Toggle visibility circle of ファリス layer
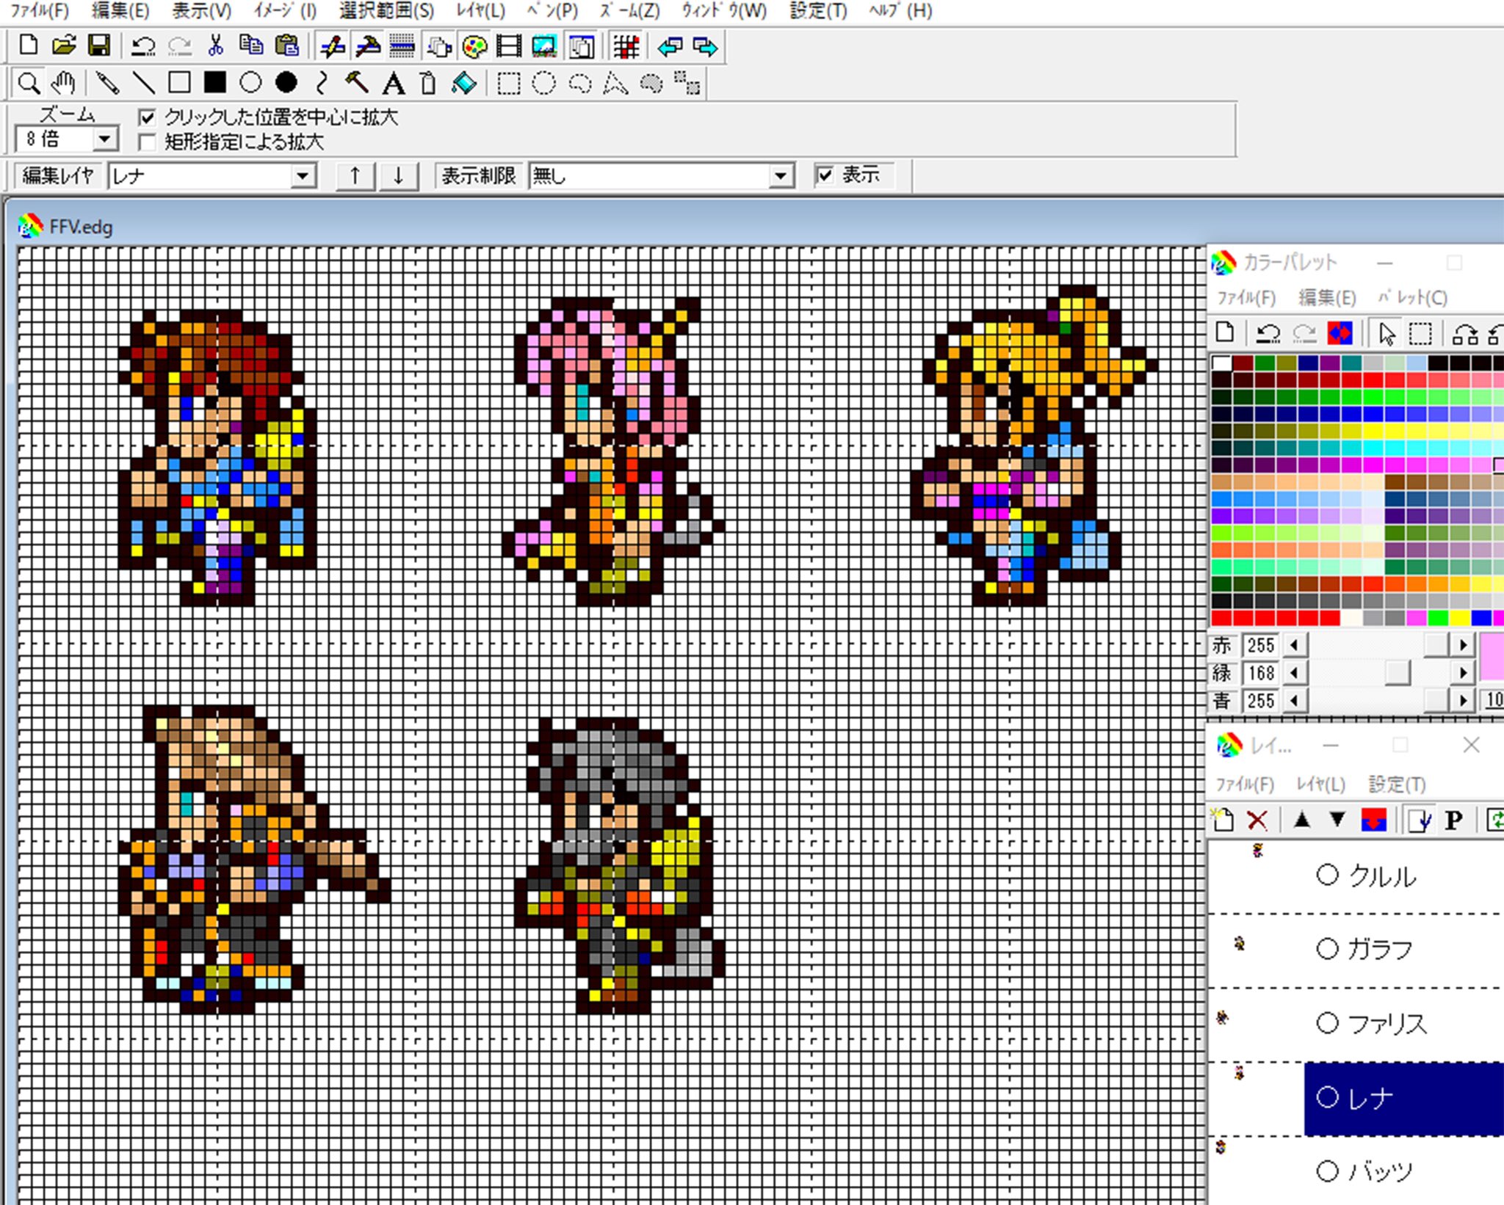Image resolution: width=1504 pixels, height=1205 pixels. tap(1327, 1022)
